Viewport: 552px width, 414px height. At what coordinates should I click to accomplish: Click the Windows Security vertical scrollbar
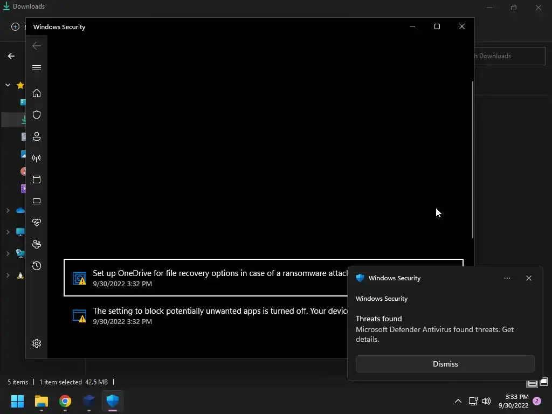tap(472, 160)
